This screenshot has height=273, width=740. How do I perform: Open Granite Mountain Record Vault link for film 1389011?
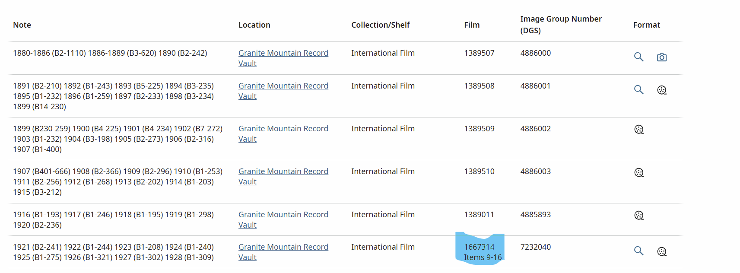tap(283, 220)
